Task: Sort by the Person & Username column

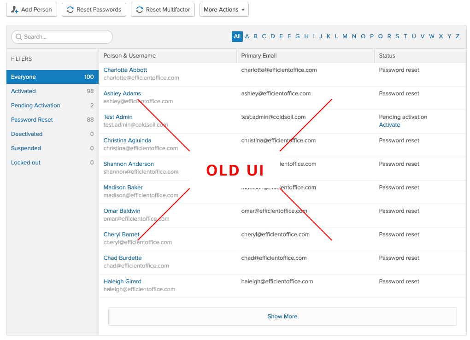Action: tap(130, 55)
